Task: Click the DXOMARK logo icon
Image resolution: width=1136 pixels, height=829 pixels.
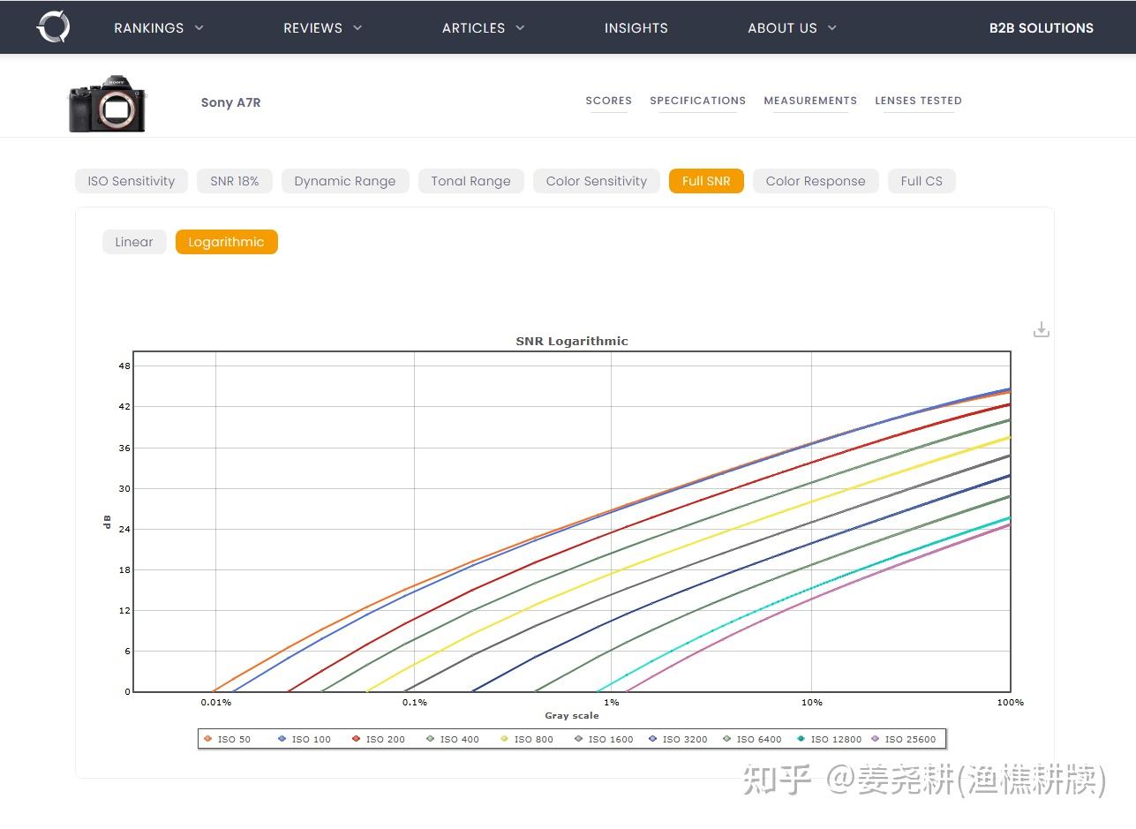Action: 53,27
